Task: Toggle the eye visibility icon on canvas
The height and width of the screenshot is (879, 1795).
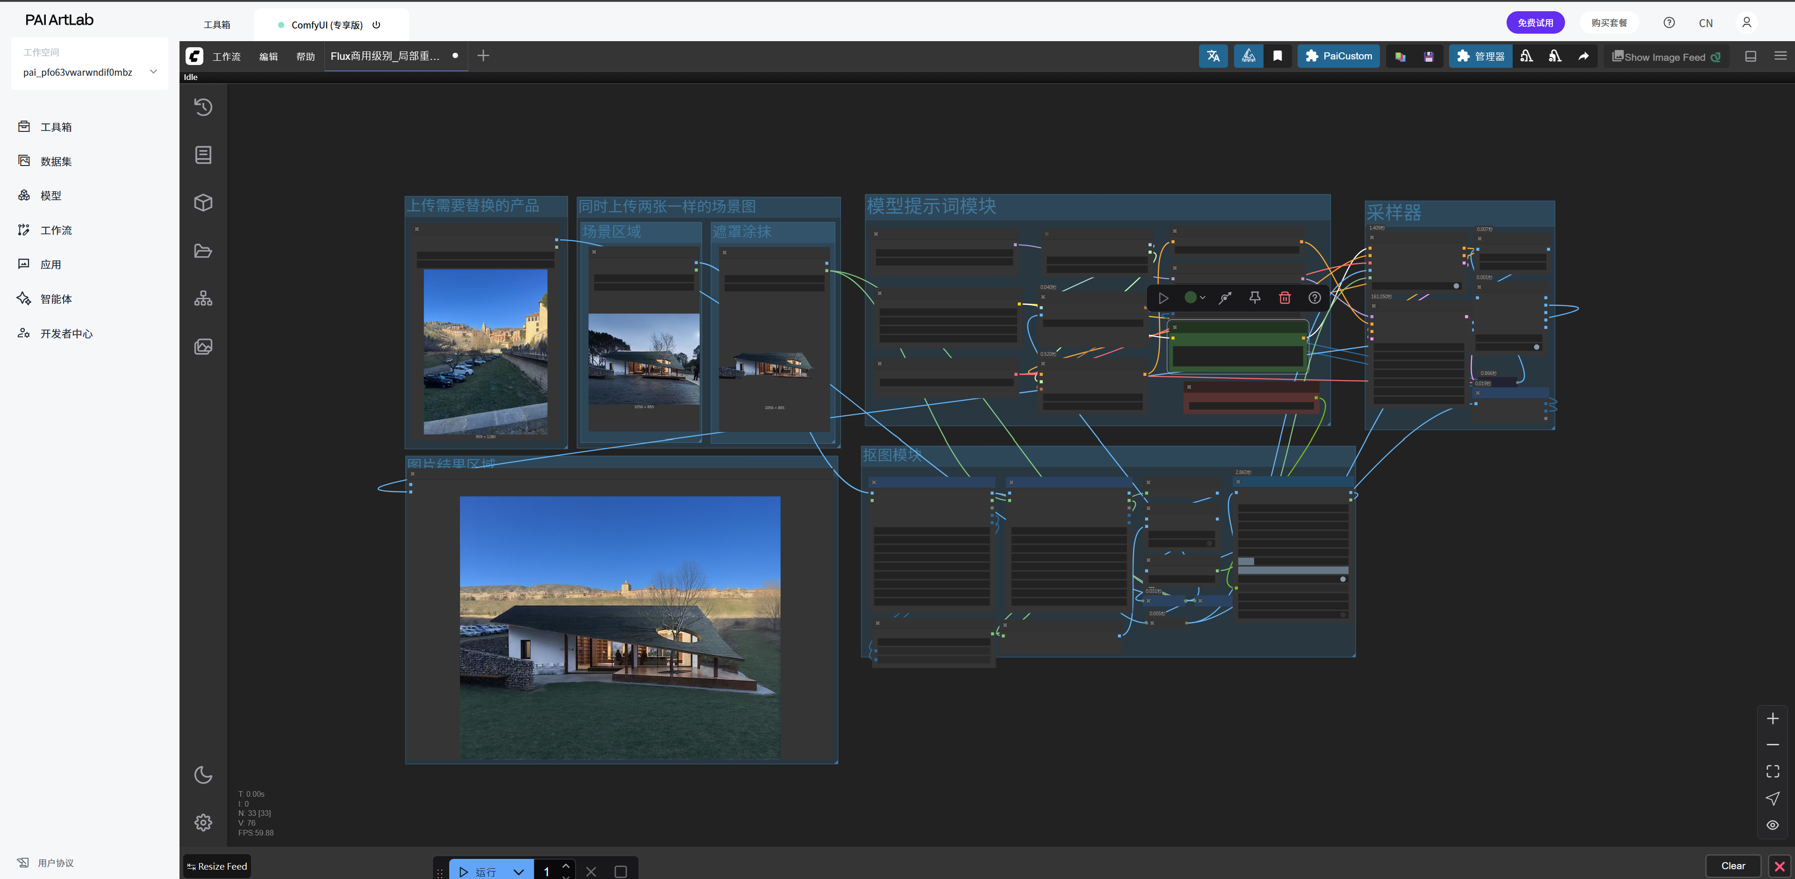Action: click(x=1772, y=825)
